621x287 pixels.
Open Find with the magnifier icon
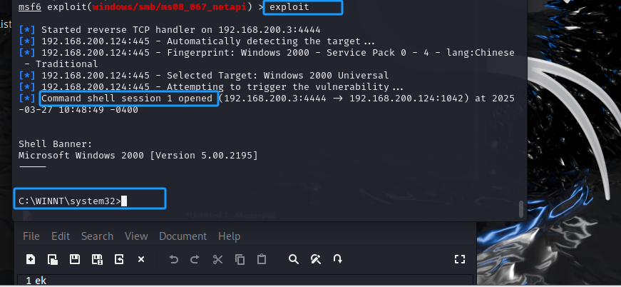click(x=294, y=259)
